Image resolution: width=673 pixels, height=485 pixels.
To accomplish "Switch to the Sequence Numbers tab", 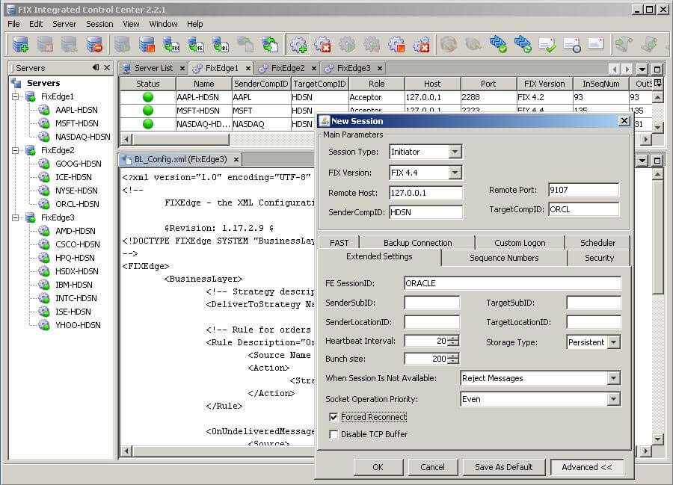I will pyautogui.click(x=504, y=258).
